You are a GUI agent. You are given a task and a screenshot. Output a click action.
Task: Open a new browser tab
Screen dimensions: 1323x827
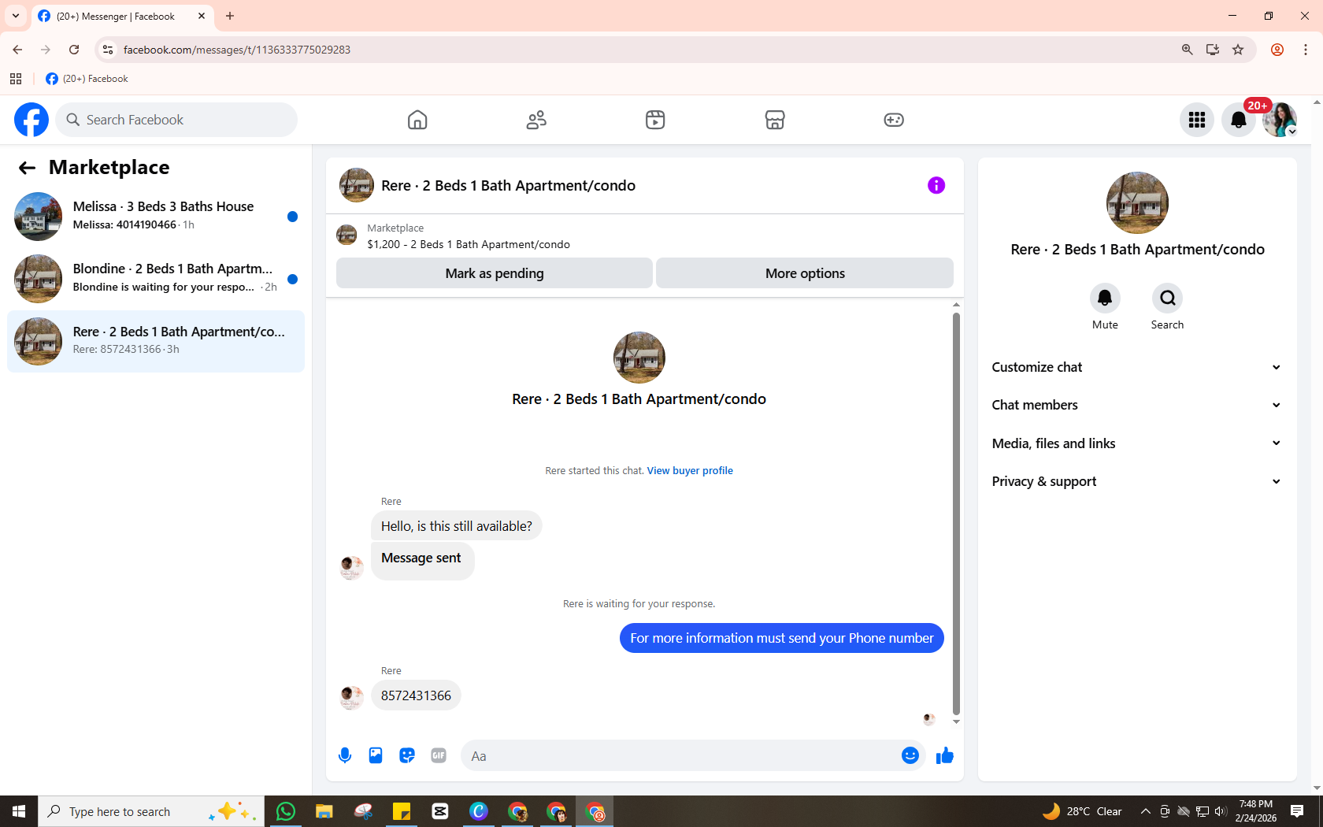tap(230, 16)
